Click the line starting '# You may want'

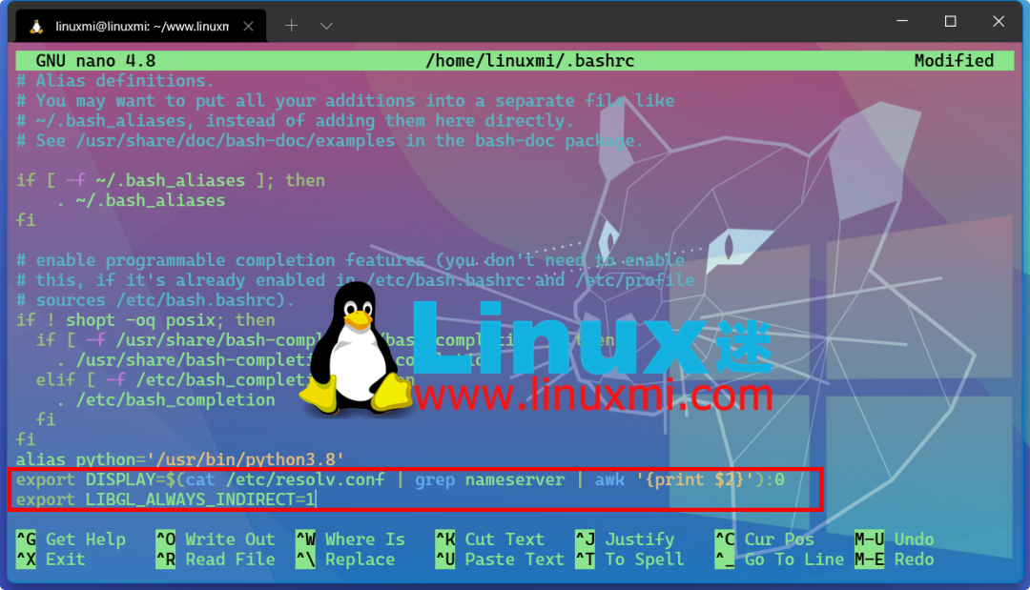pos(345,101)
